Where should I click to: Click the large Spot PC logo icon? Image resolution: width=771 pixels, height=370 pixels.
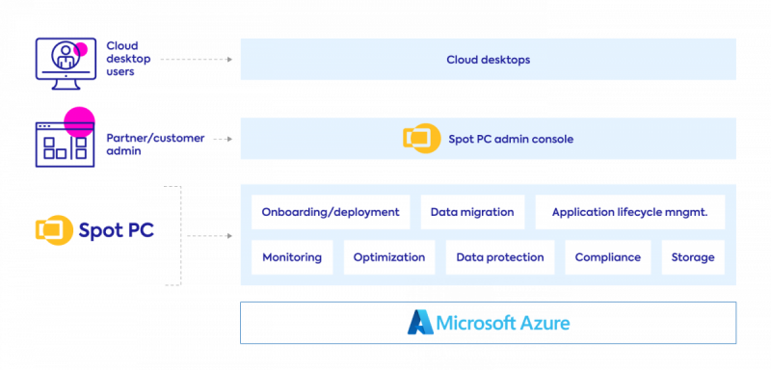[54, 230]
